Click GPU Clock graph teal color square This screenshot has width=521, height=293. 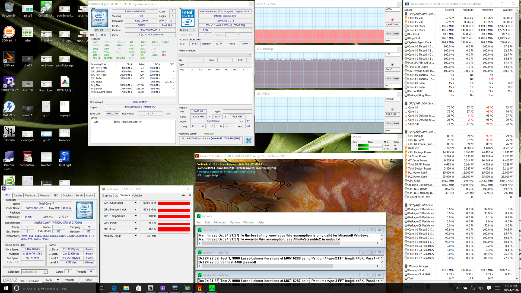tap(392, 109)
